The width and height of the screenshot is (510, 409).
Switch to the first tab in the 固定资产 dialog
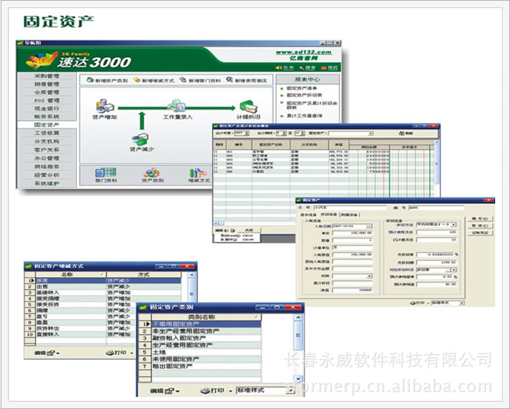pos(308,215)
